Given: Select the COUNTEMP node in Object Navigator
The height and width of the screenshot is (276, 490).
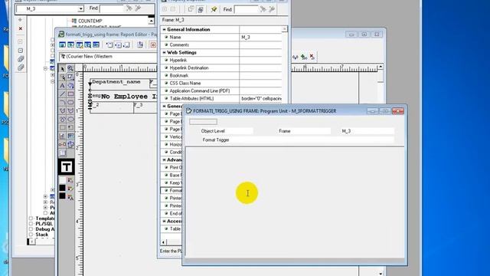Looking at the screenshot, I should coord(90,21).
